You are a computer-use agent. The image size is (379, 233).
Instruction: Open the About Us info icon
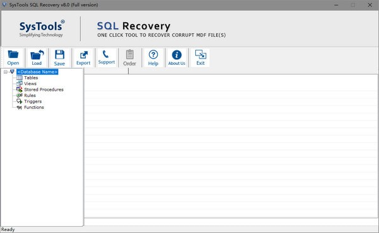tap(177, 55)
